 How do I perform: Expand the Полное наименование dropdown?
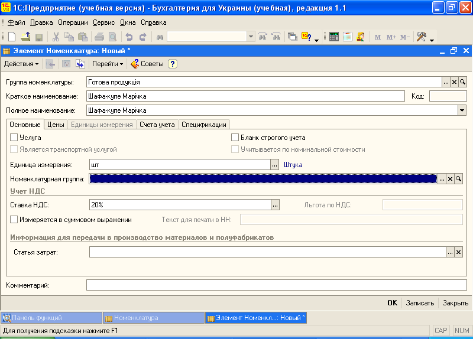click(462, 110)
